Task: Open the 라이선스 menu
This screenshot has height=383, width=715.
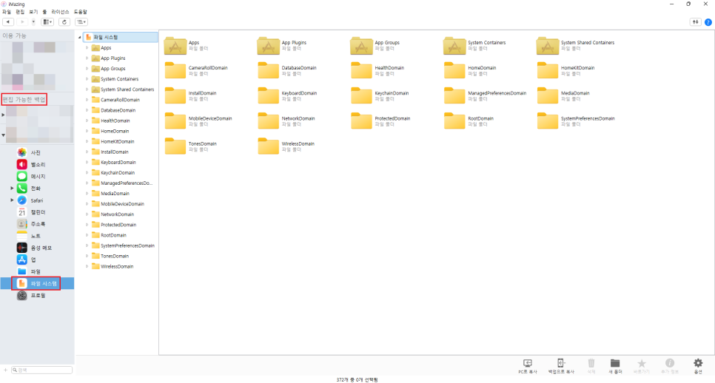Action: 60,12
